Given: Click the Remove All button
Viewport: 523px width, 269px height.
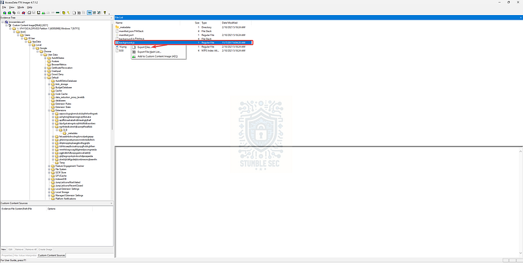Looking at the screenshot, I should tap(31, 249).
